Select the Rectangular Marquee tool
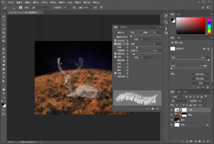 4,20
